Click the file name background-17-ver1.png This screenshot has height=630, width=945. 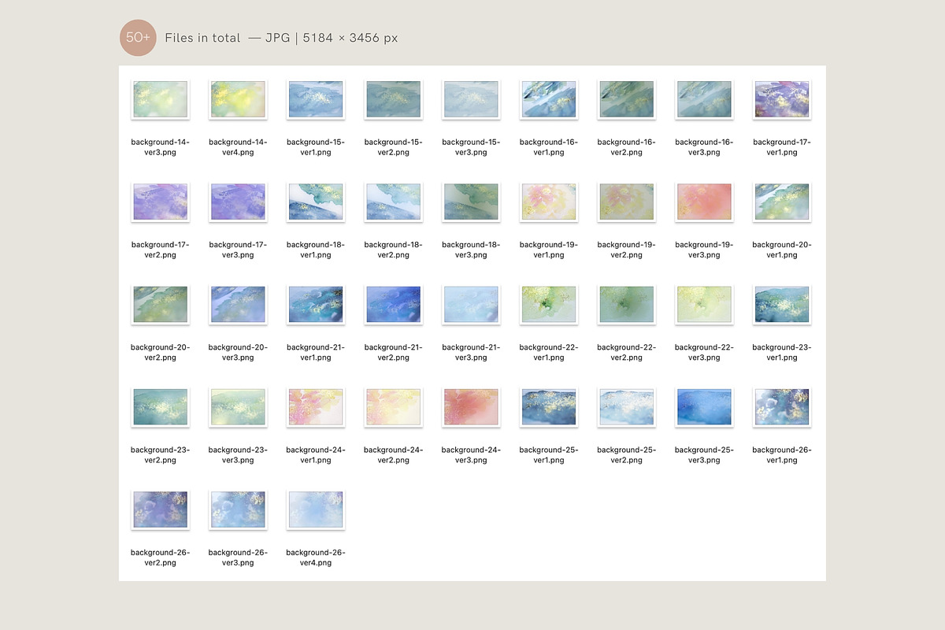(782, 147)
